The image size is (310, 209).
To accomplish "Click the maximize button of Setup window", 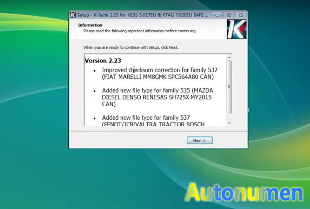I will click(229, 15).
